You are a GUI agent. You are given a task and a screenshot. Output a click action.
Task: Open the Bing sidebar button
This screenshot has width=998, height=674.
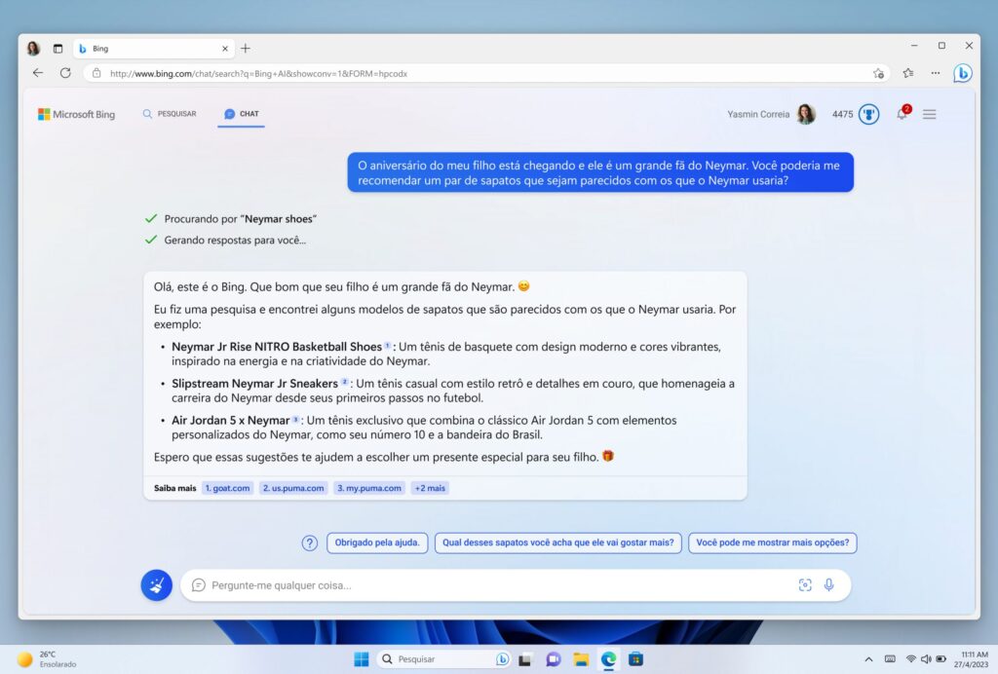962,73
